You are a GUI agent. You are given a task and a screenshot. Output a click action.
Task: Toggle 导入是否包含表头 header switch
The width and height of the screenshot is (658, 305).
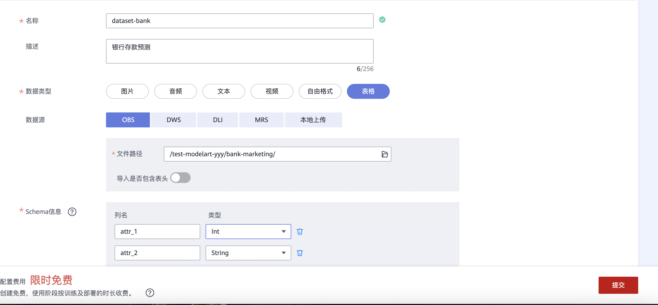pos(180,178)
